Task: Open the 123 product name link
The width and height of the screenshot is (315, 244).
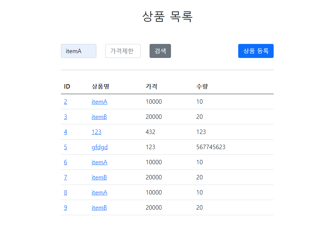Action: coord(96,132)
